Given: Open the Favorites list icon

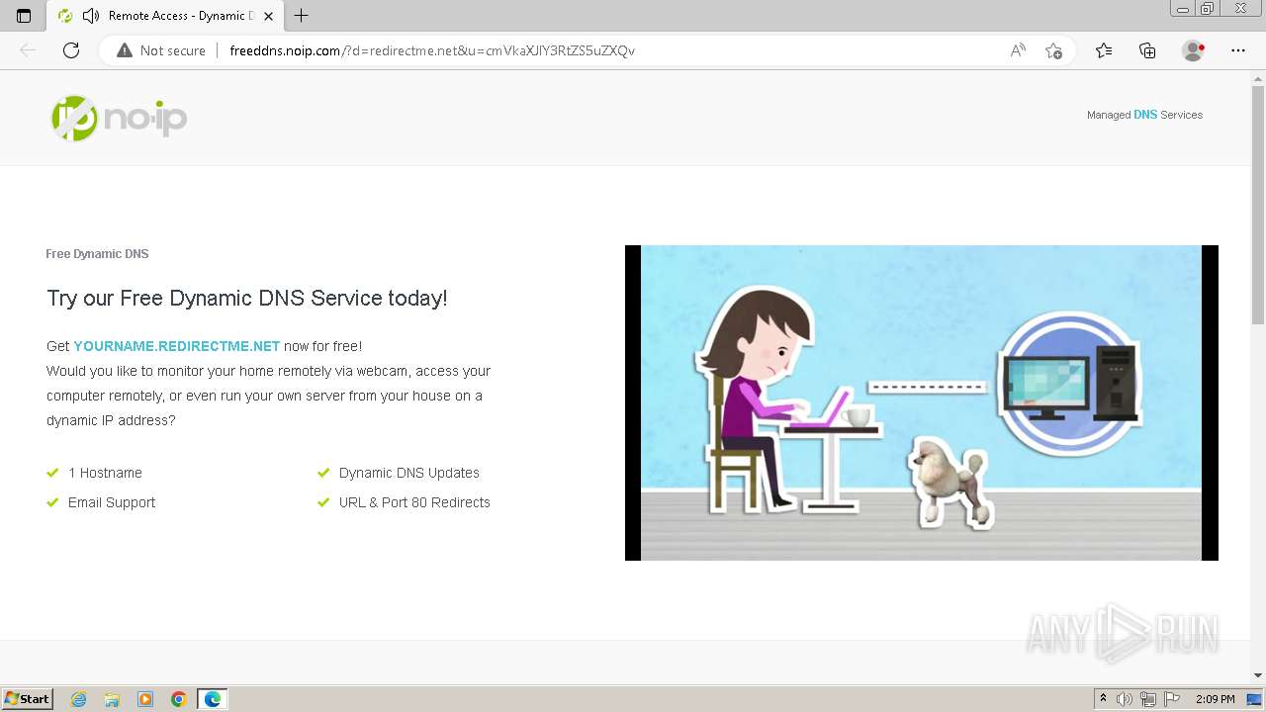Looking at the screenshot, I should pyautogui.click(x=1104, y=50).
